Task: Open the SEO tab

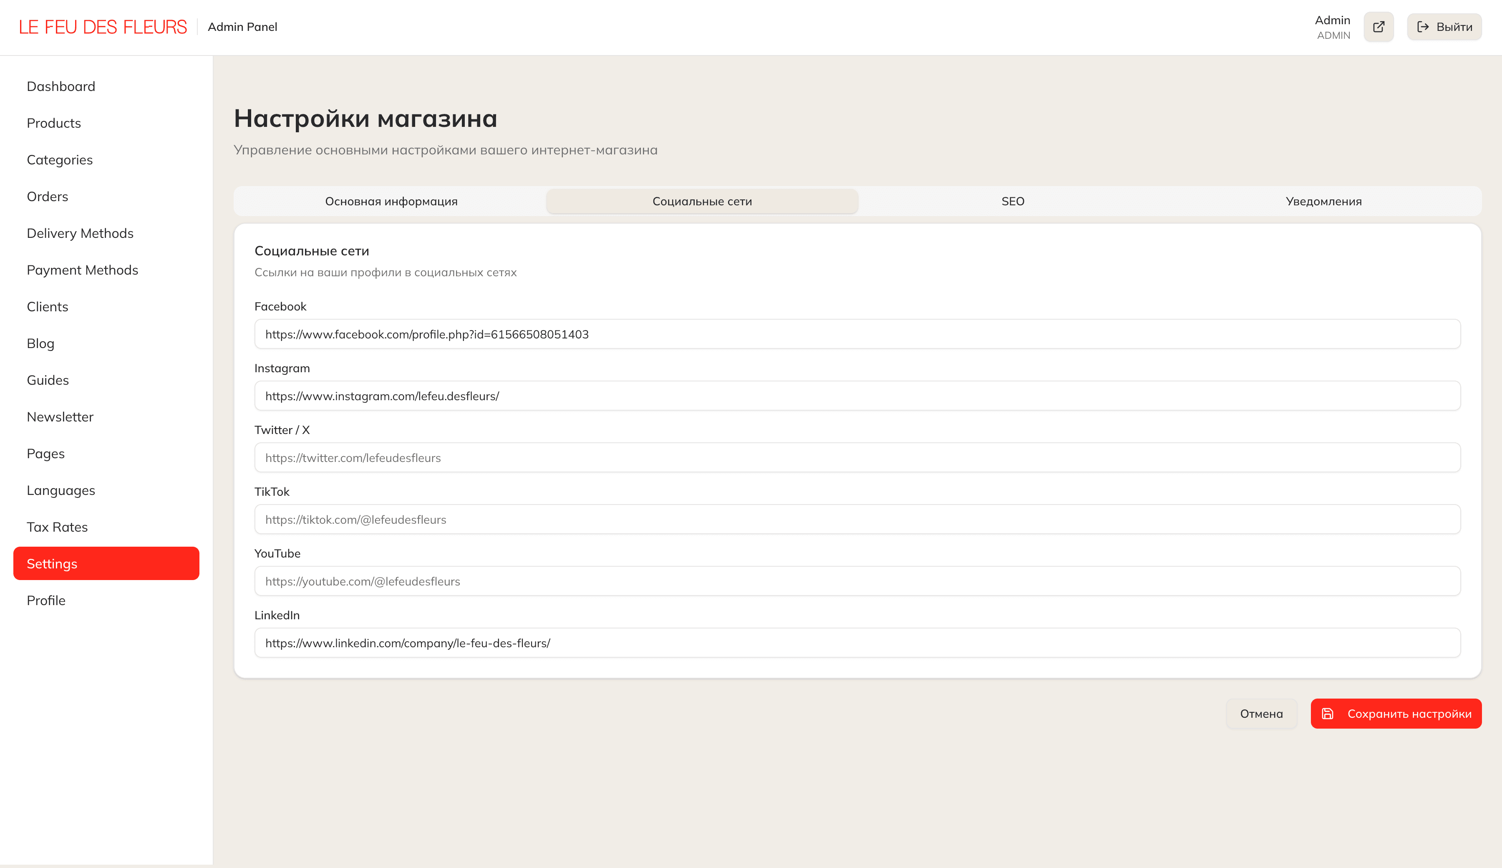Action: coord(1012,202)
